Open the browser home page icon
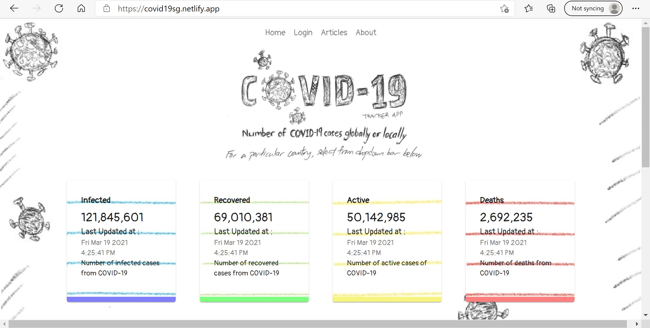 coord(81,8)
